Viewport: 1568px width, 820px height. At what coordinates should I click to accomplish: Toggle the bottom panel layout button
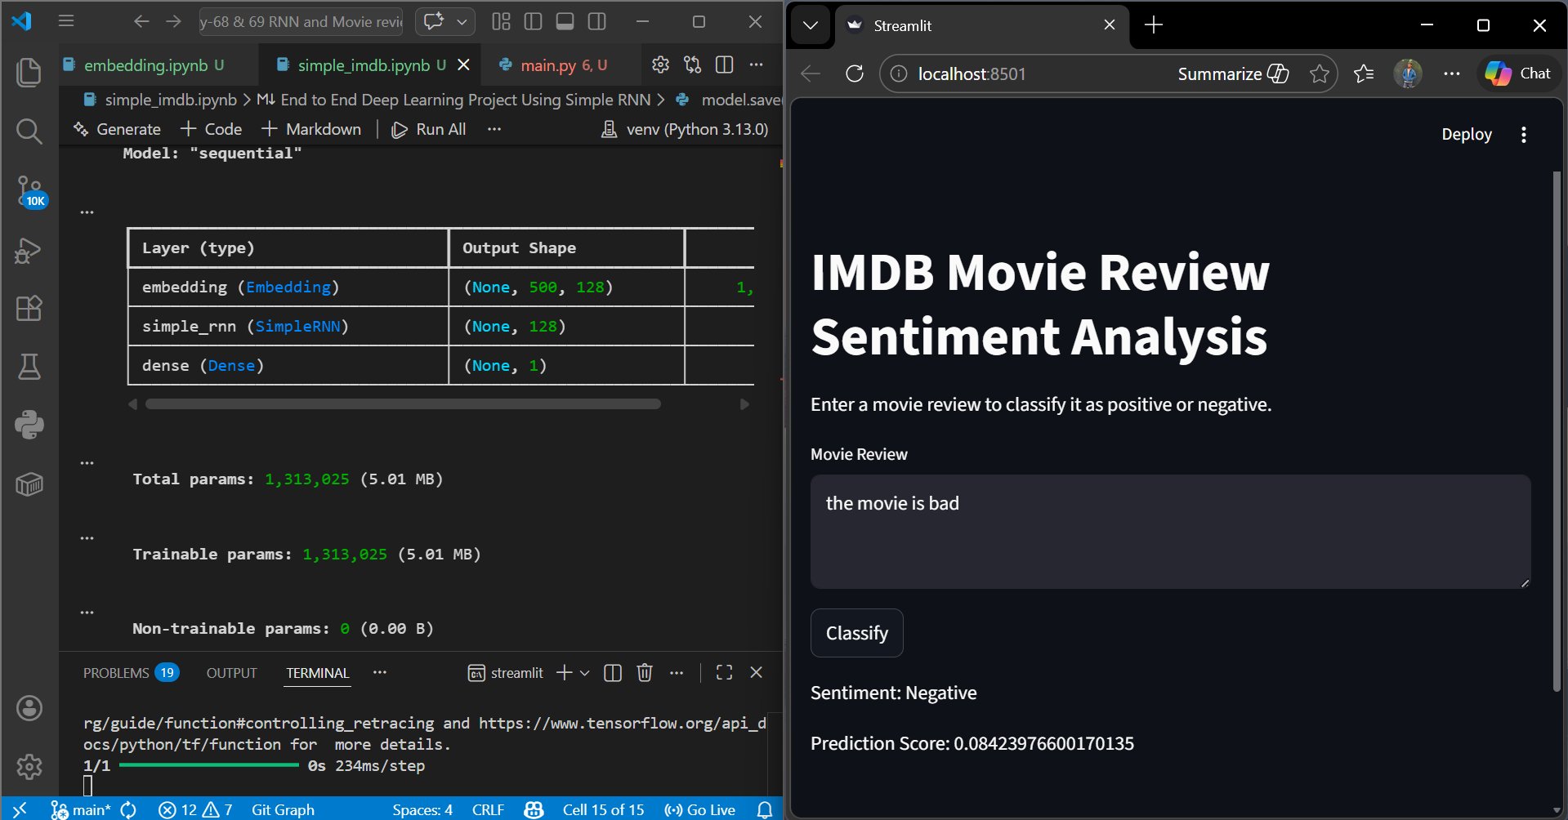565,22
